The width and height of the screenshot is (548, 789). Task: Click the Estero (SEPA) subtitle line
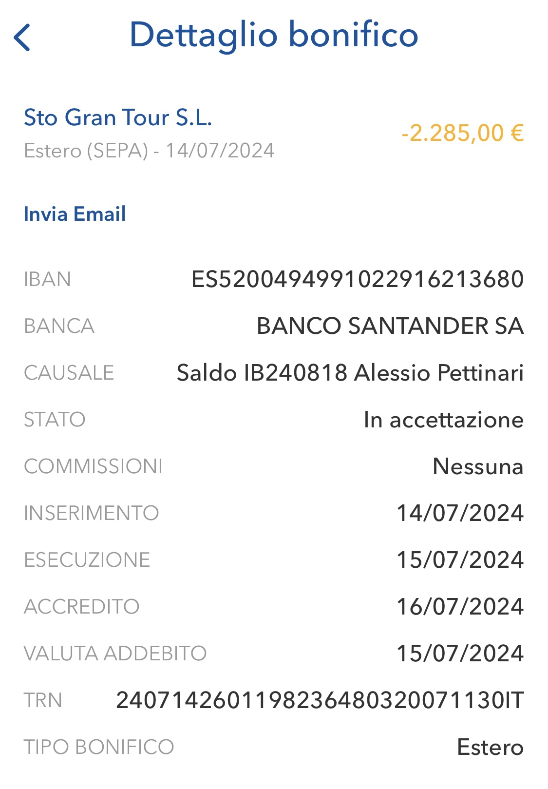tap(149, 151)
